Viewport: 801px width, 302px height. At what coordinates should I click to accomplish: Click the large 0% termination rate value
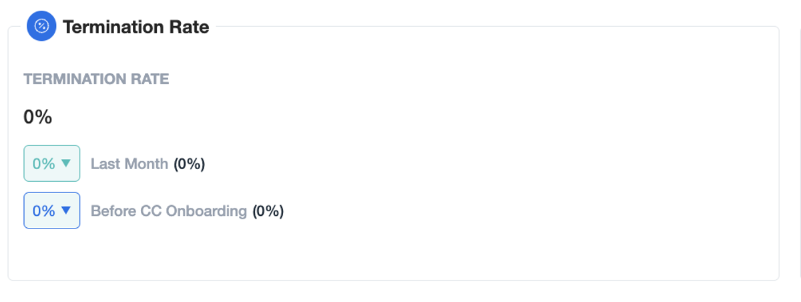pyautogui.click(x=38, y=118)
